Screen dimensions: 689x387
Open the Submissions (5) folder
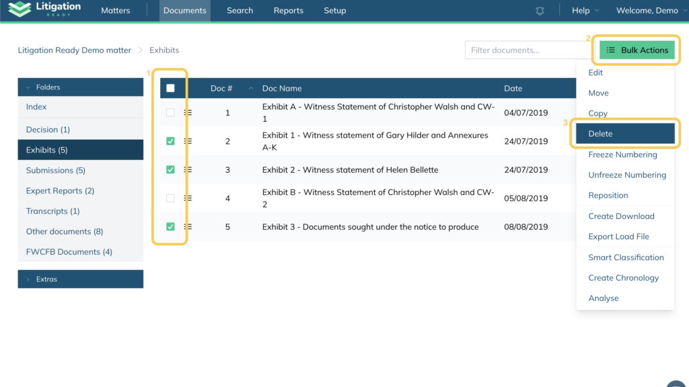56,171
